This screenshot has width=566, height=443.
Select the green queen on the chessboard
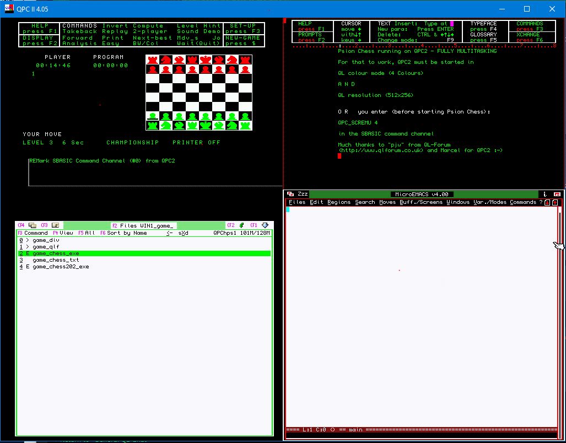coord(192,125)
